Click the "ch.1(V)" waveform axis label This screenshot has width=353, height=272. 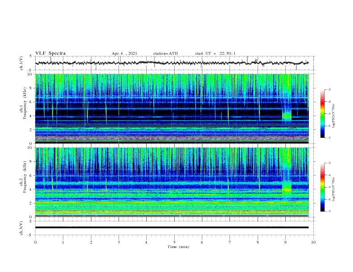21,63
